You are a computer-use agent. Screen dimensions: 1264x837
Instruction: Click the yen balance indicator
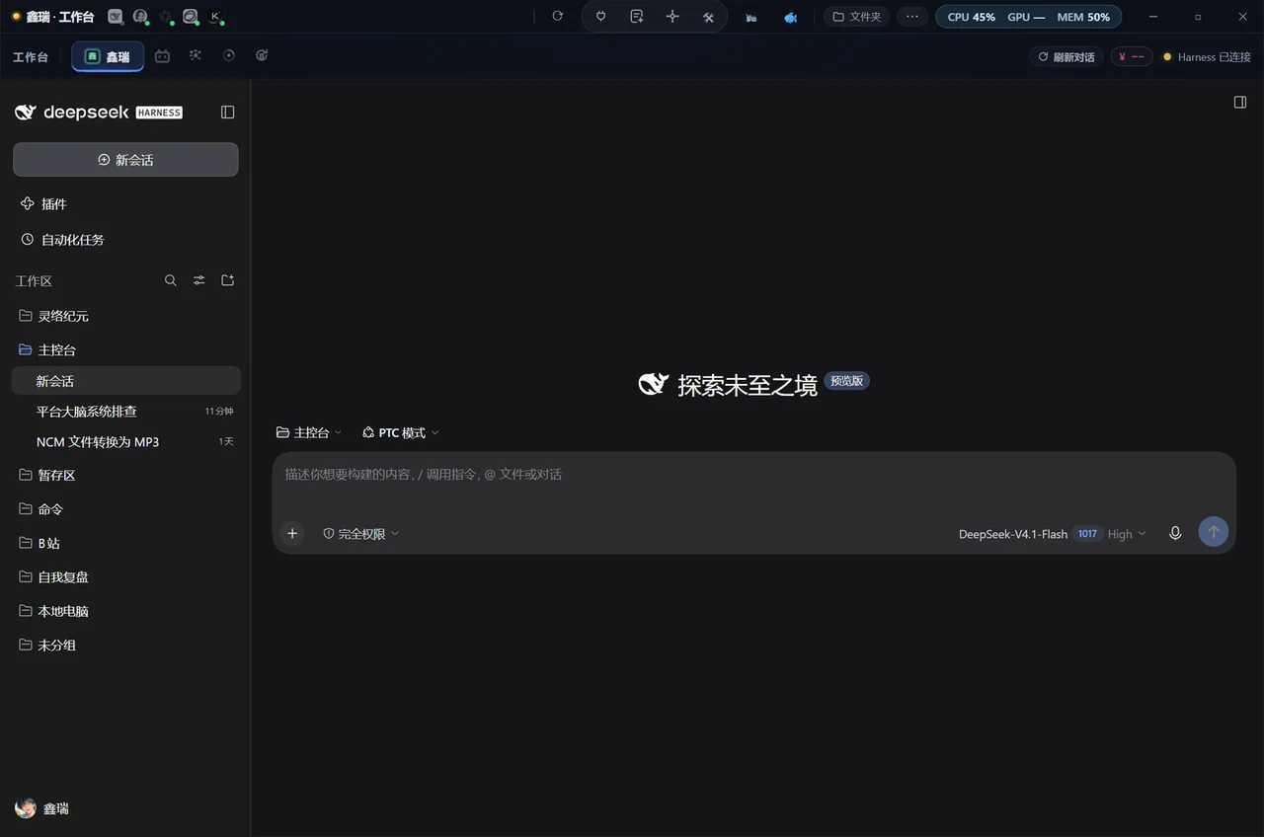[x=1132, y=57]
